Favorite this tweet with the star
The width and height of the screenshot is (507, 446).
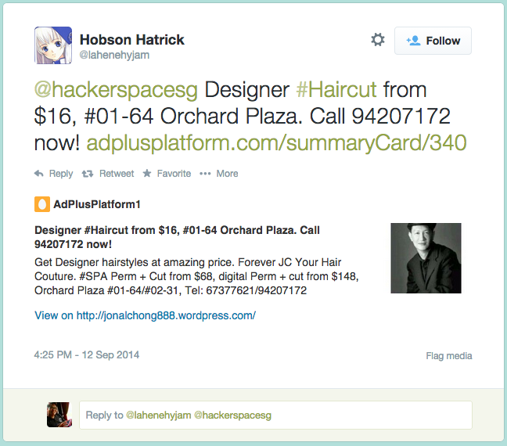pyautogui.click(x=167, y=174)
